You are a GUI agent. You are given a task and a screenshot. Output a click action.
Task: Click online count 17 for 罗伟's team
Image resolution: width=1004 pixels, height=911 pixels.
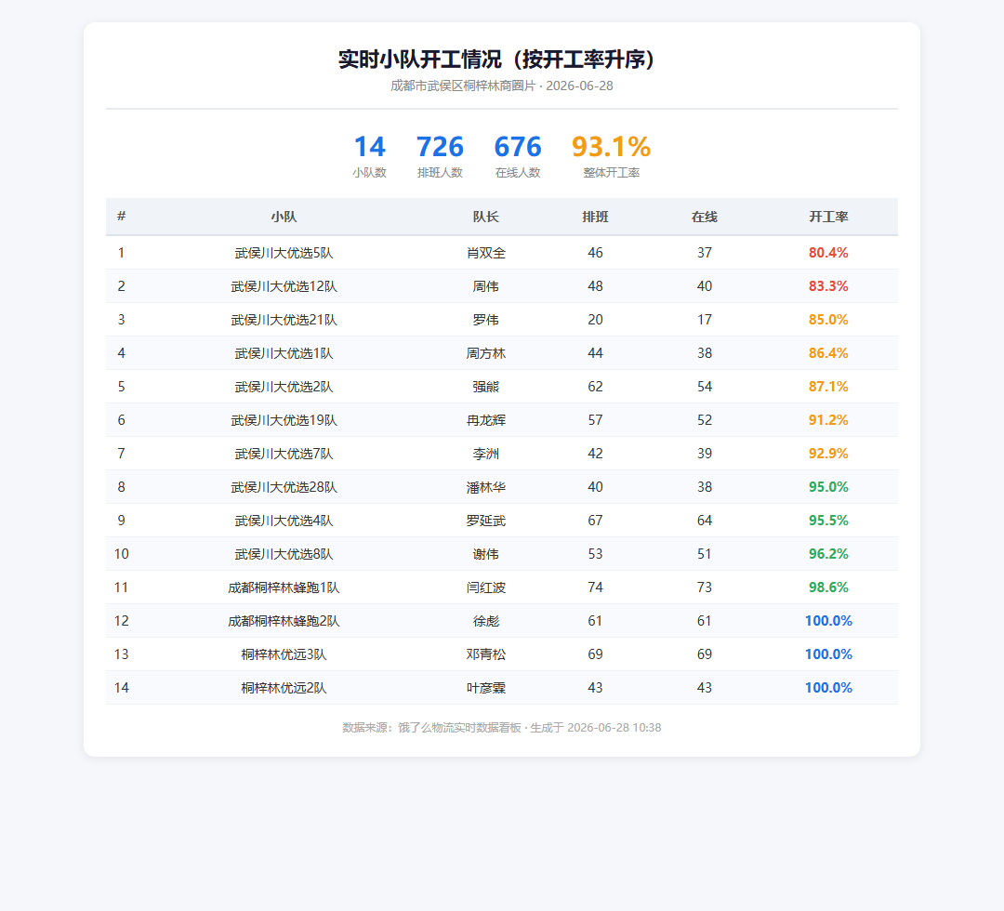705,320
